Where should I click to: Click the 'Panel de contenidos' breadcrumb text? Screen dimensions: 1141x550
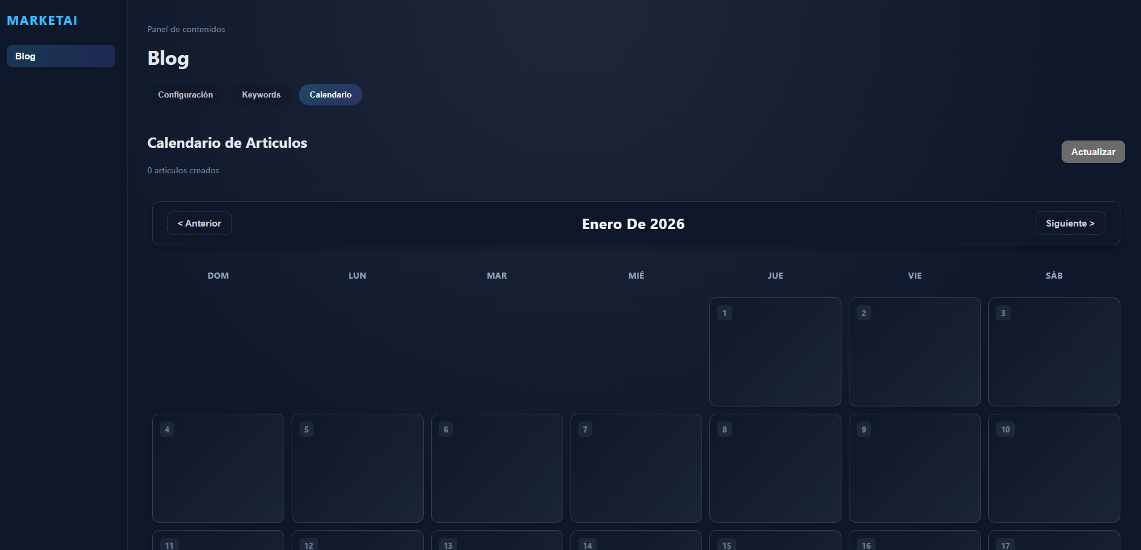[186, 29]
